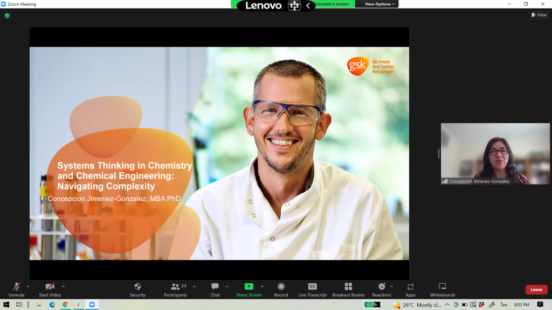Expand audio options arrow beside Unmute
This screenshot has width=552, height=310.
(x=28, y=286)
